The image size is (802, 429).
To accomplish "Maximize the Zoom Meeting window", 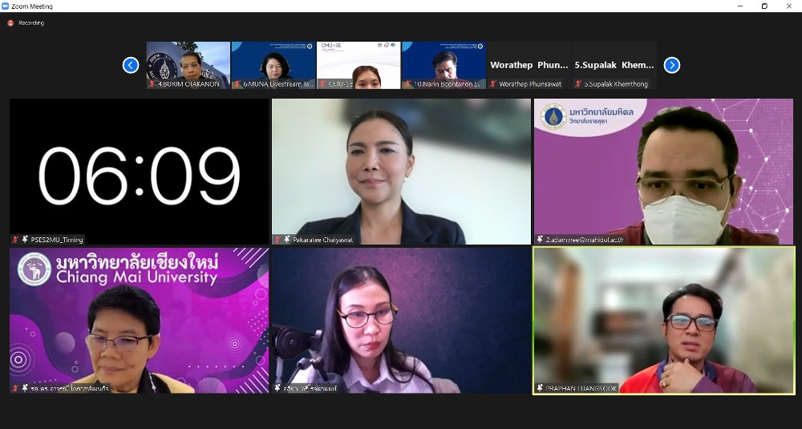I will coord(764,6).
